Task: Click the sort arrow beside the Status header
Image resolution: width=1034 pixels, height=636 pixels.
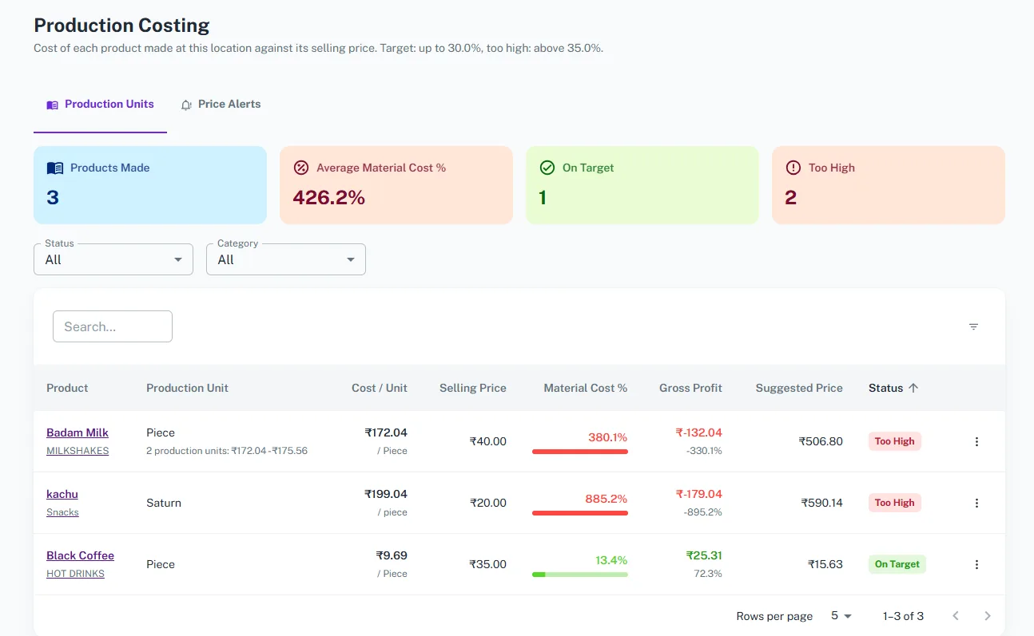Action: 913,388
